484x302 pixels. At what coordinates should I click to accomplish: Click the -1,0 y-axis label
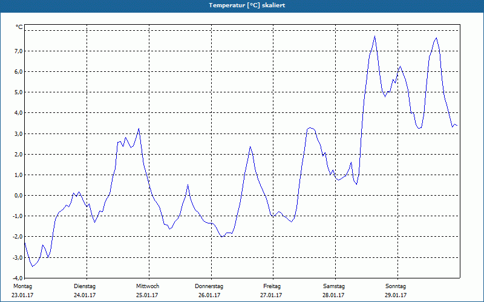click(18, 216)
